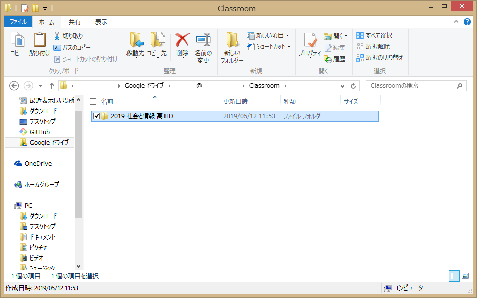The image size is (477, 298).
Task: Open Properties (プロパティ) icon in ribbon
Action: (309, 41)
